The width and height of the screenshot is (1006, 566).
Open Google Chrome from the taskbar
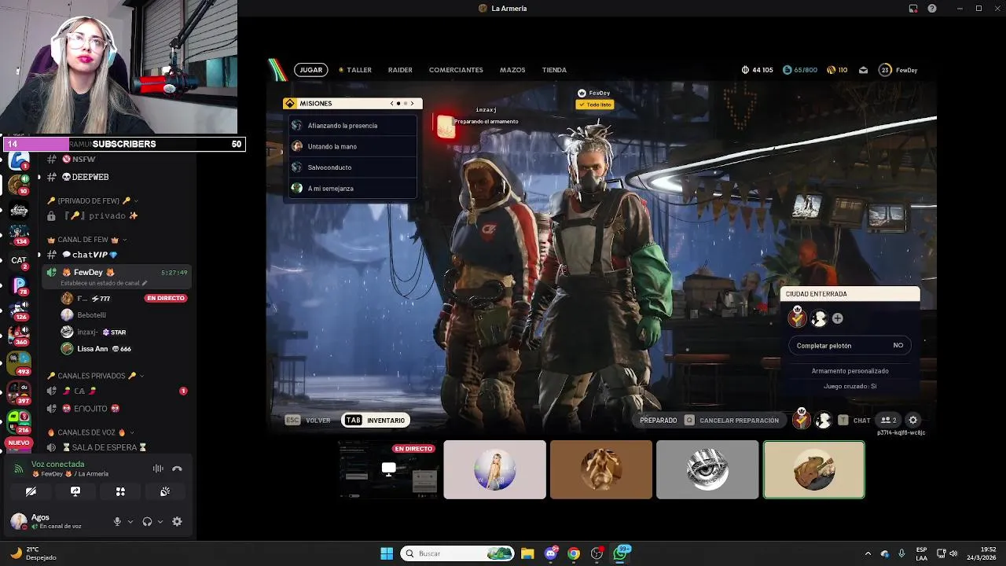point(574,553)
